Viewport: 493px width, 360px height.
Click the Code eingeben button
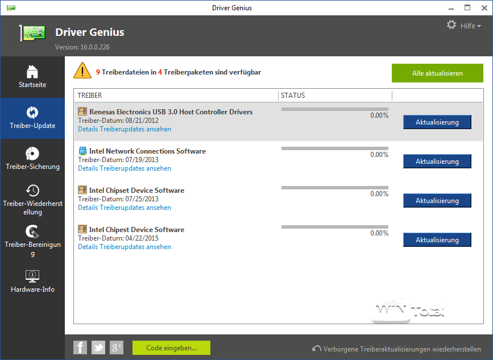171,347
